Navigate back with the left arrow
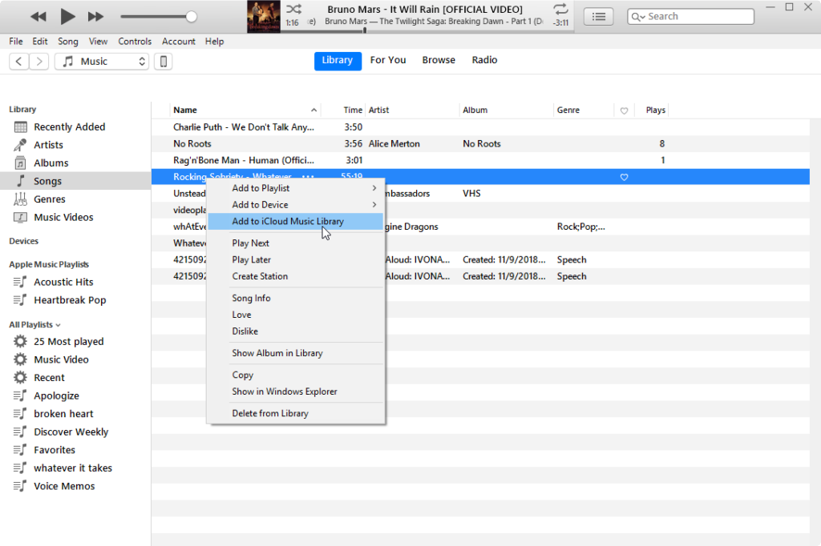The width and height of the screenshot is (821, 546). click(19, 62)
